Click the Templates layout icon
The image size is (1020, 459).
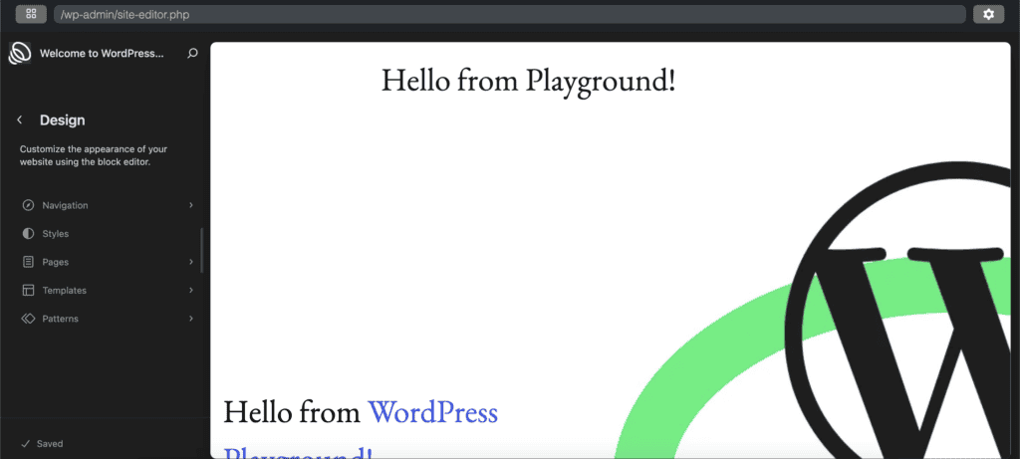click(x=28, y=291)
